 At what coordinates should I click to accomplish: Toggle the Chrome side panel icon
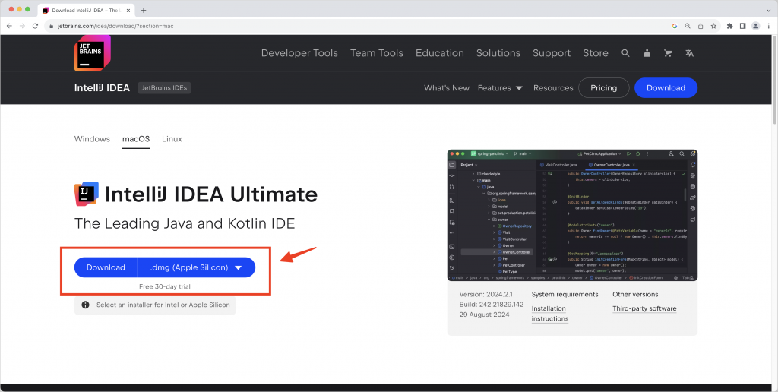[743, 26]
